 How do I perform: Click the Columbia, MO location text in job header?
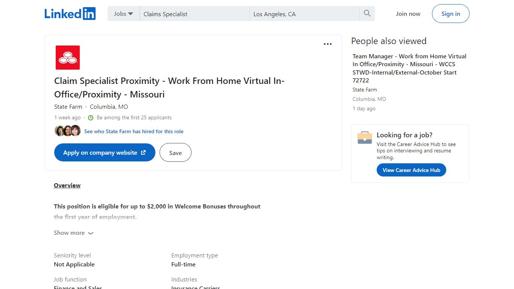pos(109,107)
